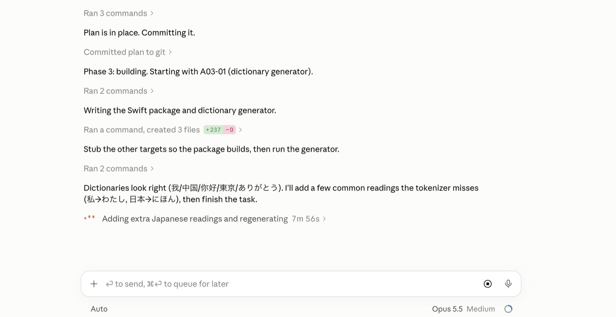Change the Medium effort level

click(x=480, y=309)
